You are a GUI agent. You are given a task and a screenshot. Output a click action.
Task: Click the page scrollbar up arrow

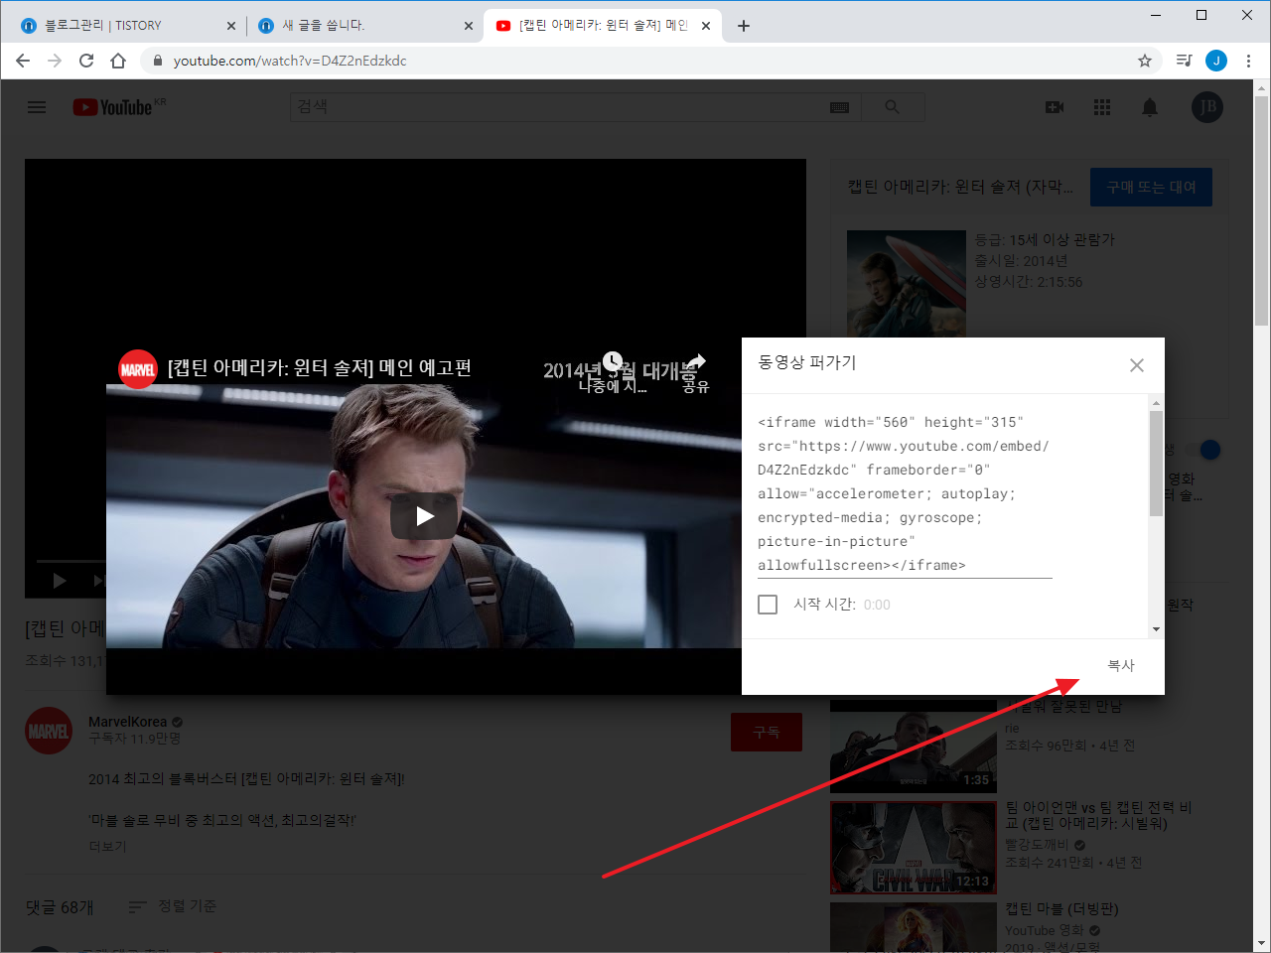[x=1261, y=89]
